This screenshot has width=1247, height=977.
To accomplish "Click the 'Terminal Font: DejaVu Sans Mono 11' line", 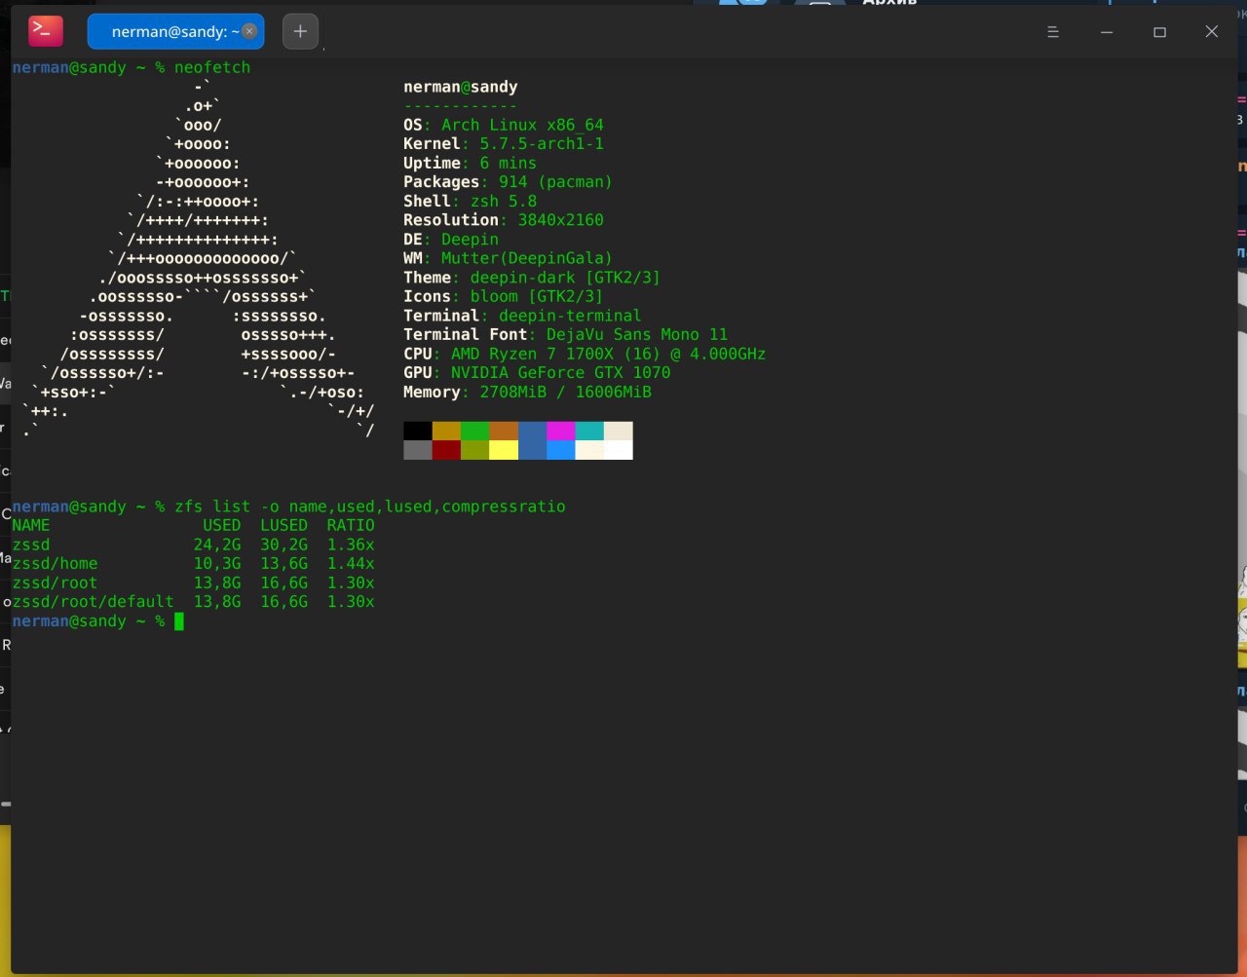I will (566, 334).
